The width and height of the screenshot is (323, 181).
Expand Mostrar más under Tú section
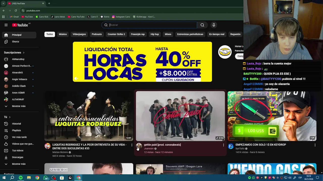click(x=19, y=164)
